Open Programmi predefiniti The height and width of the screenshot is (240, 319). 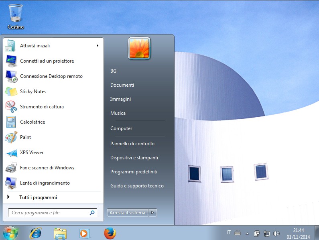[134, 172]
